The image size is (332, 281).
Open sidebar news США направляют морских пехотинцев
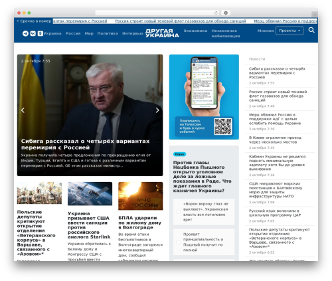click(x=276, y=190)
